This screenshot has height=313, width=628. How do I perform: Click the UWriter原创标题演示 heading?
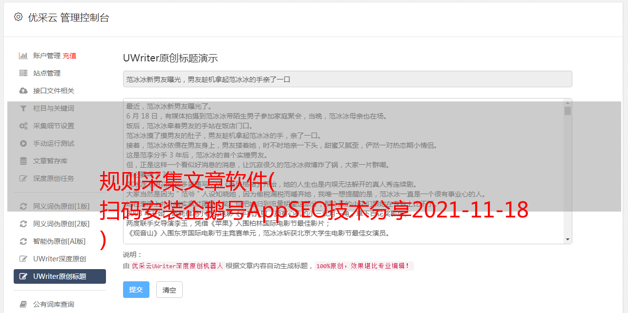[x=170, y=58]
